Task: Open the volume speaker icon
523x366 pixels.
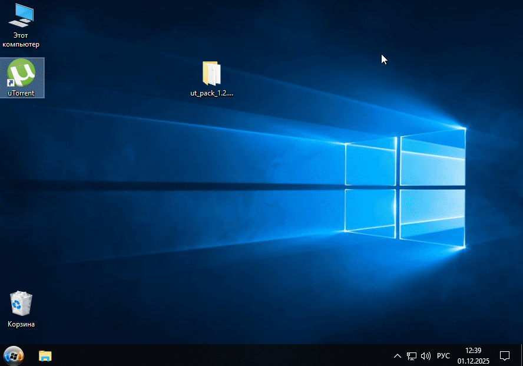Action: [426, 356]
